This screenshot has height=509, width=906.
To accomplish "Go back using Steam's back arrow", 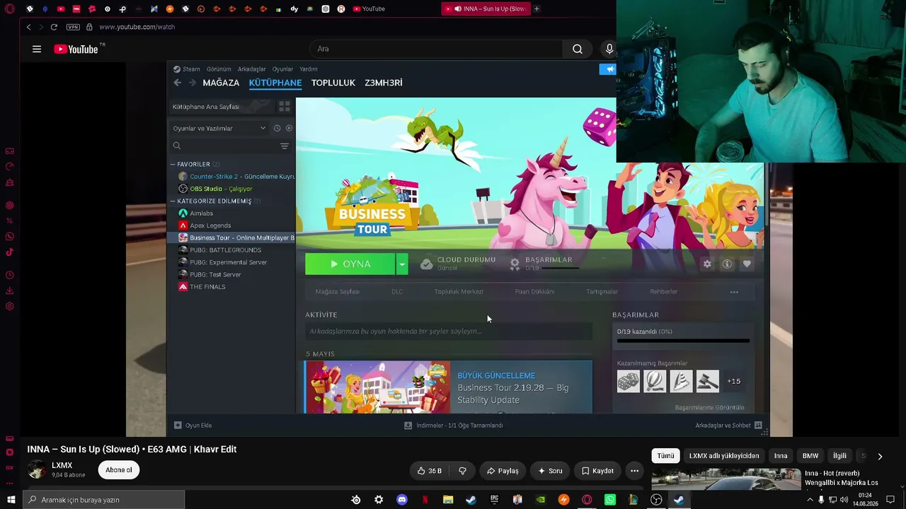I will pos(178,83).
